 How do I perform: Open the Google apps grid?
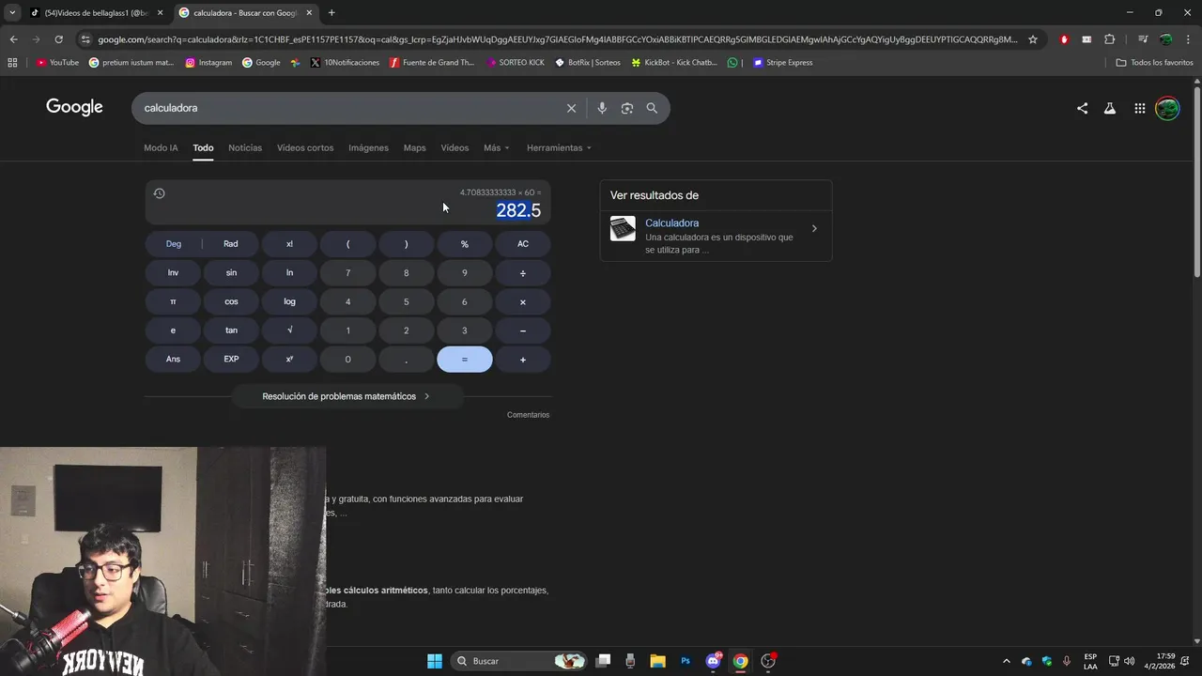(1139, 108)
